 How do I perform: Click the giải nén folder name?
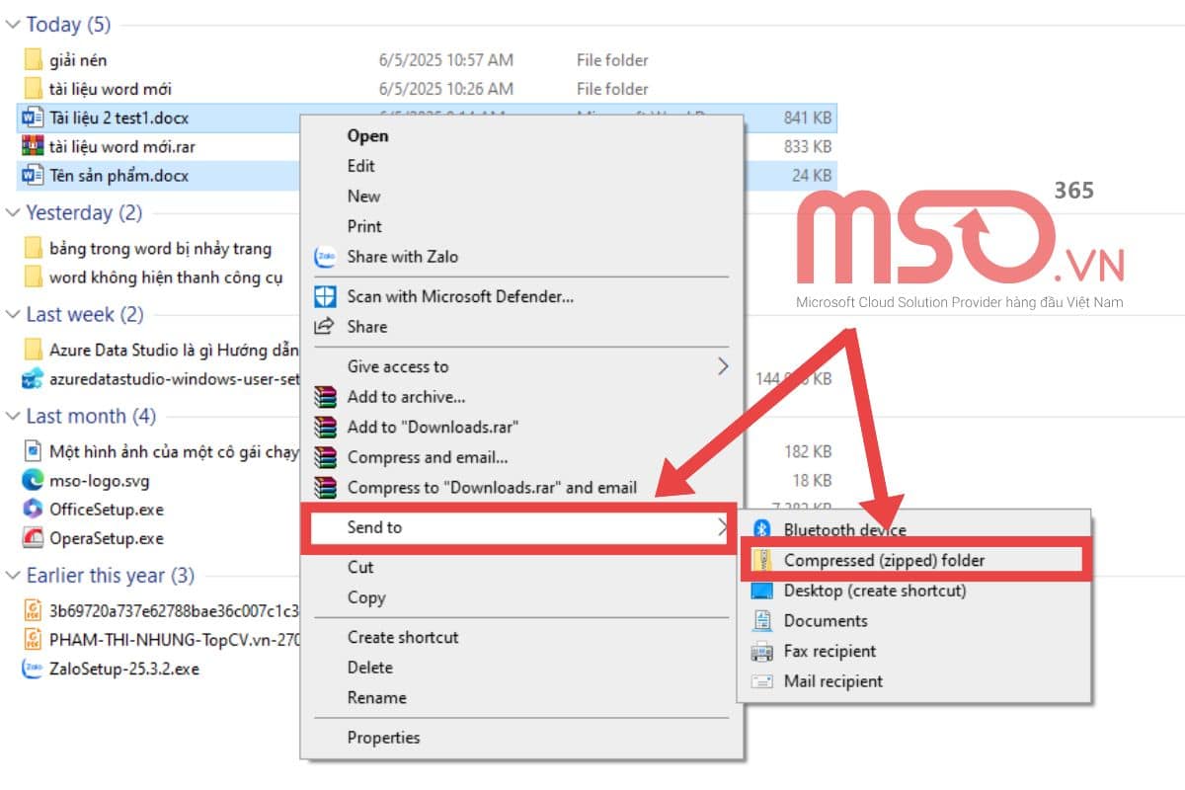[x=78, y=60]
